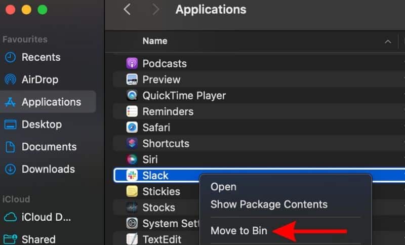
Task: Go to Downloads in the sidebar
Action: (48, 169)
